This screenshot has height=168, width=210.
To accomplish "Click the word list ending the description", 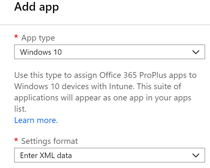I will (x=20, y=109).
